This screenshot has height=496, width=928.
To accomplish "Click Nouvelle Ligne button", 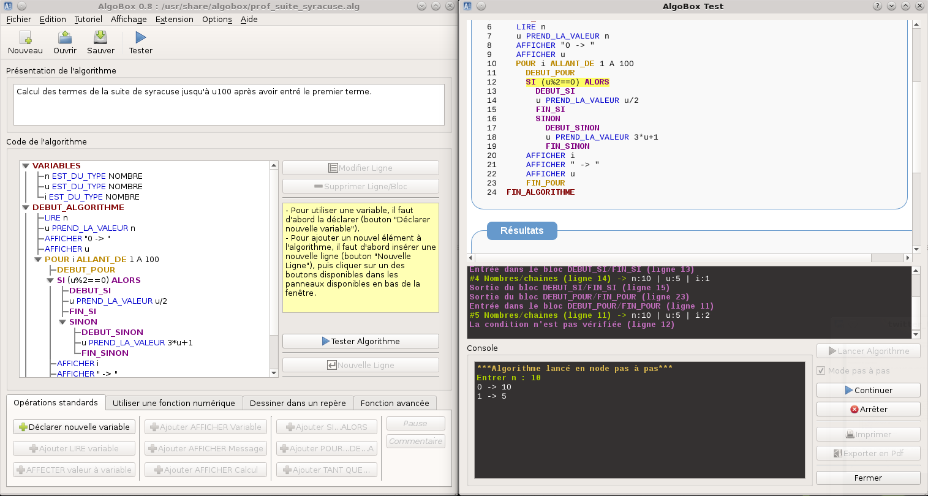I will point(361,365).
